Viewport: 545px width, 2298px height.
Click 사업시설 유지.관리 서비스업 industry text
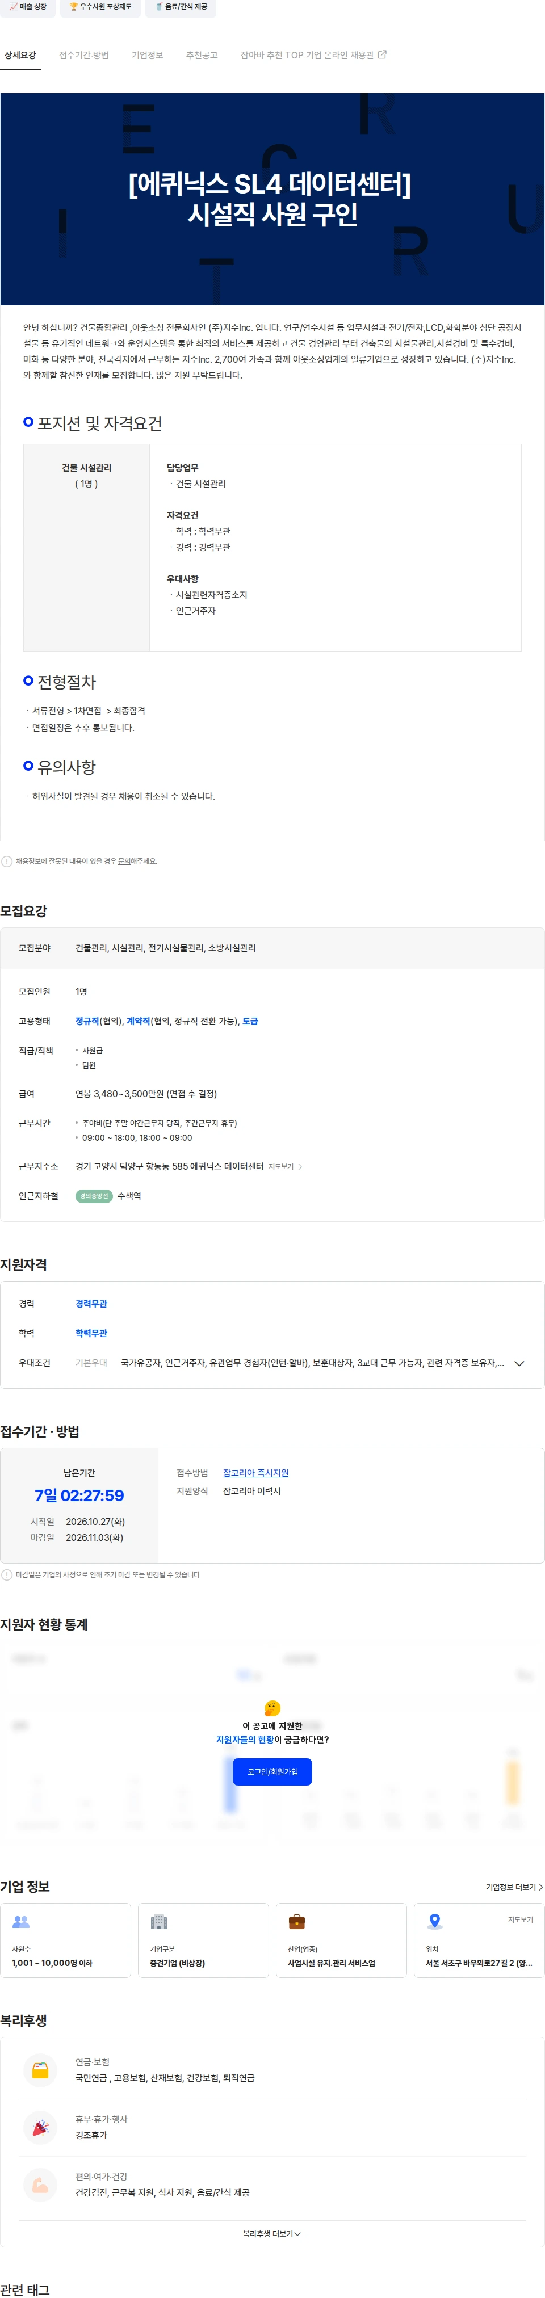[x=332, y=1964]
